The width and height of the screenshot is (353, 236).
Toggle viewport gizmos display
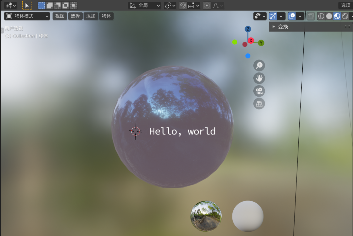(273, 16)
